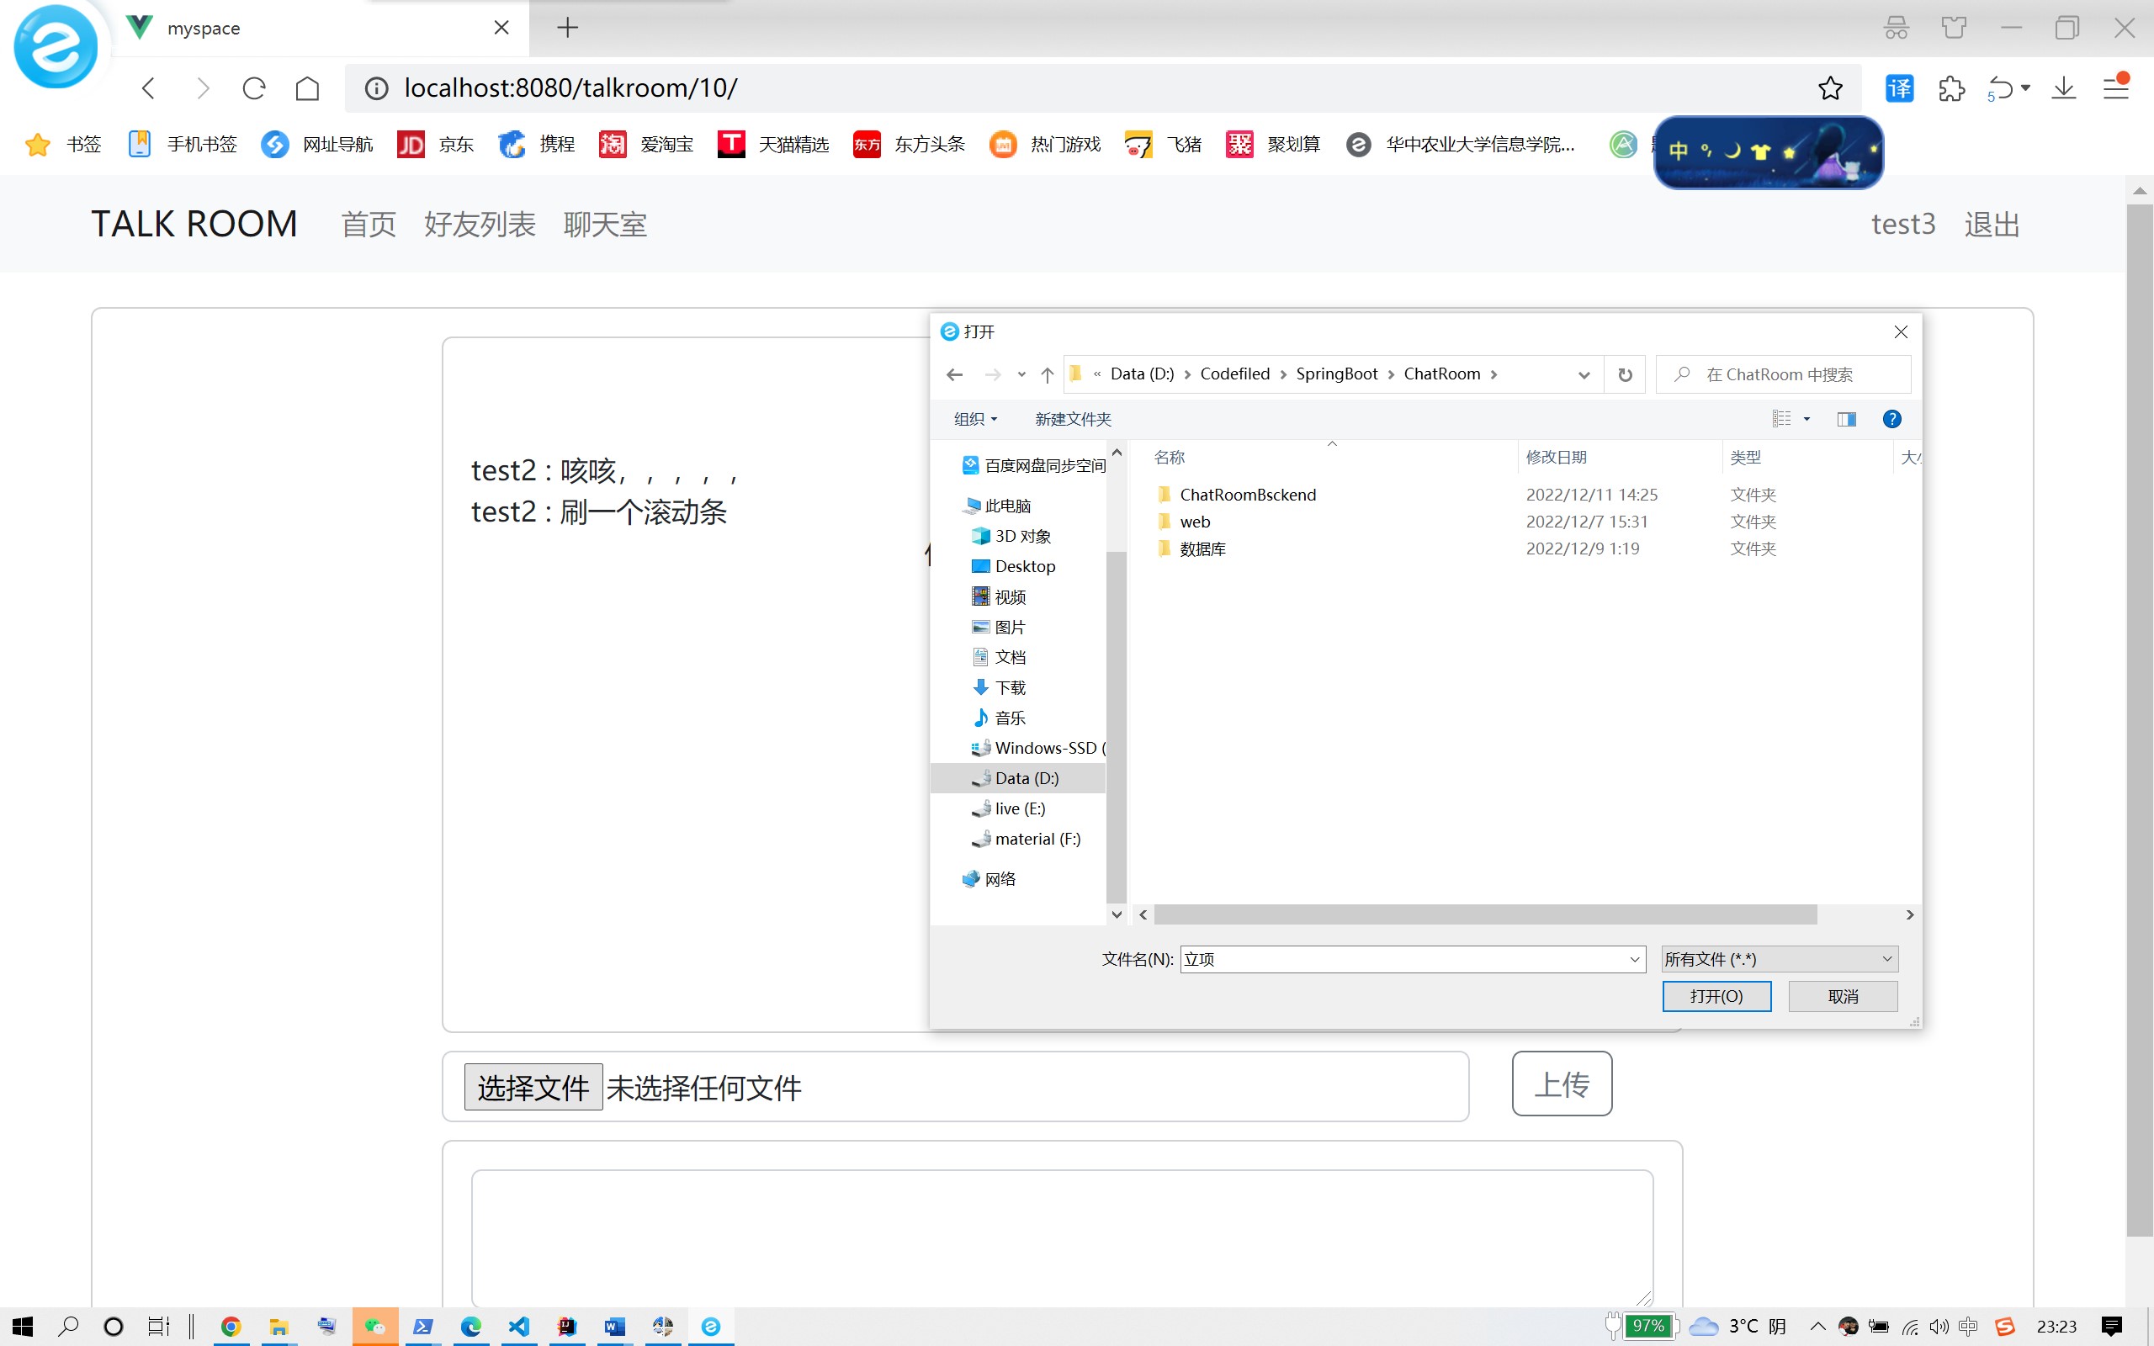This screenshot has height=1346, width=2154.
Task: Toggle the preview pane icon in dialog
Action: [1846, 418]
